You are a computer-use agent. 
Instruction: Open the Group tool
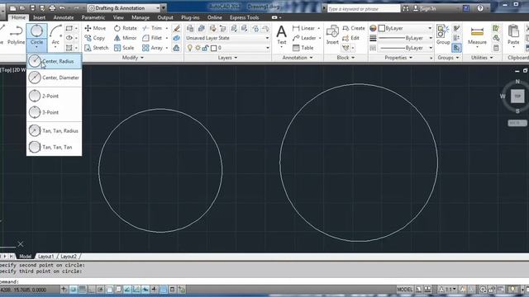click(443, 35)
